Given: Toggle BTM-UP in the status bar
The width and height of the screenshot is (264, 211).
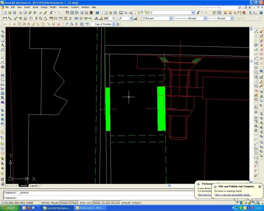Looking at the screenshot, I should 126,203.
